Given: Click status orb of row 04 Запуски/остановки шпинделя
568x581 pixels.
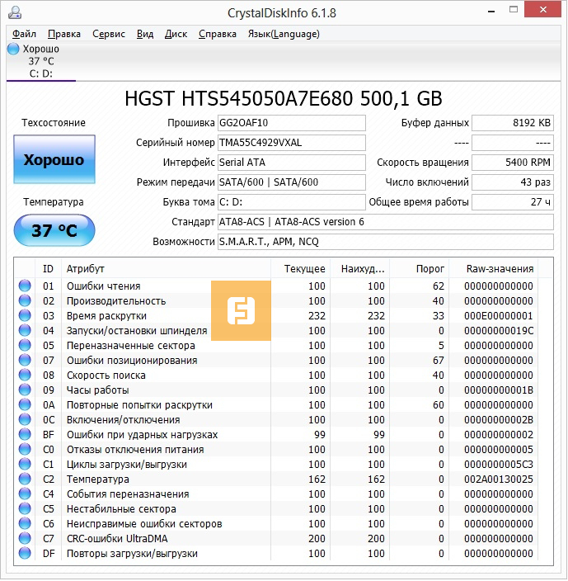Looking at the screenshot, I should coord(25,330).
